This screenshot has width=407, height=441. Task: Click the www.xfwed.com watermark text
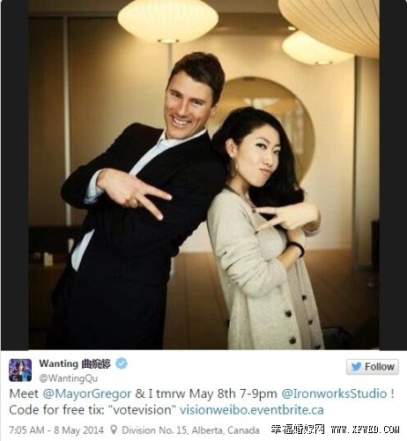[365, 430]
